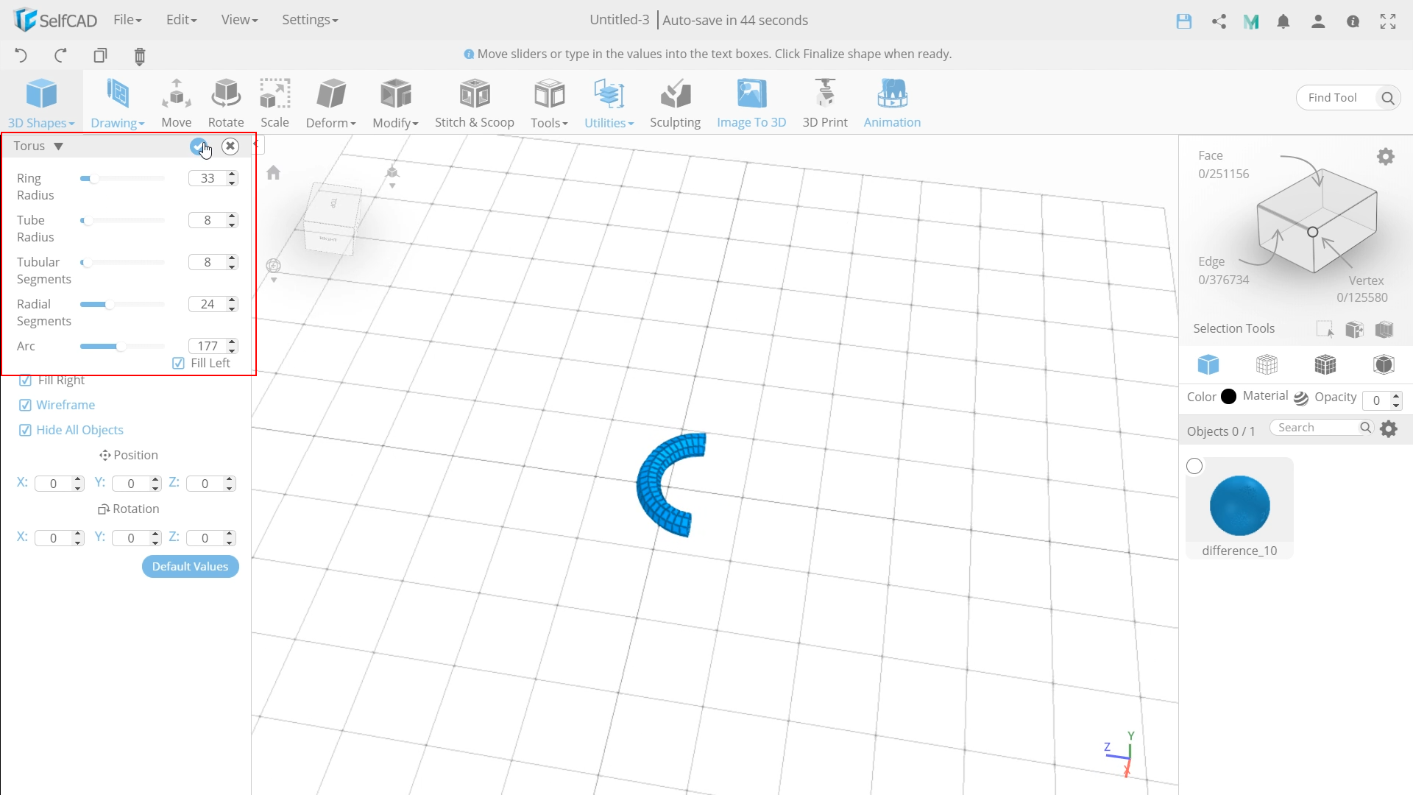The height and width of the screenshot is (795, 1413).
Task: Adjust the Radial Segments slider
Action: [x=122, y=304]
